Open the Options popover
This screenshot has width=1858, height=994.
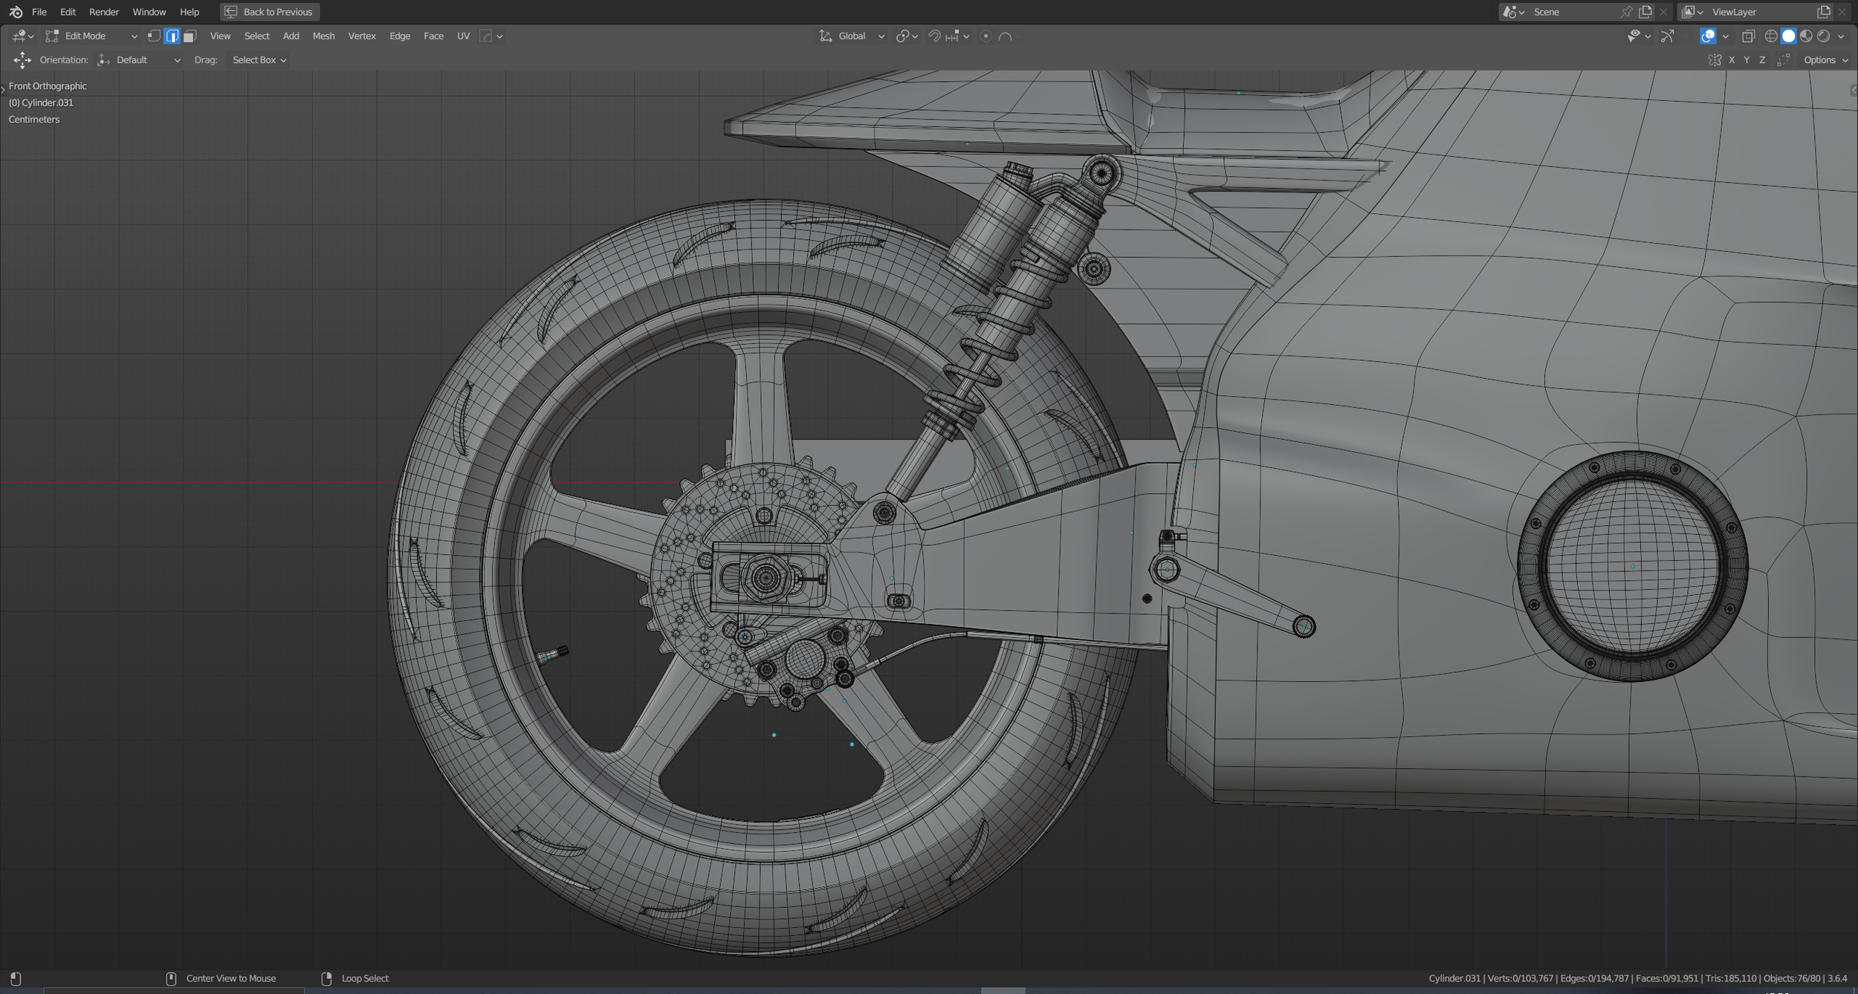point(1825,60)
